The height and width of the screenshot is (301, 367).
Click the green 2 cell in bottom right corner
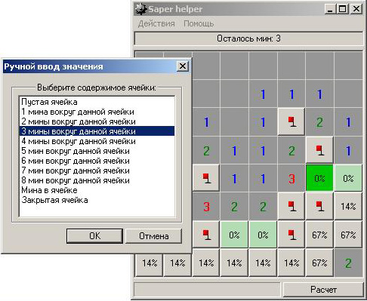click(x=348, y=263)
